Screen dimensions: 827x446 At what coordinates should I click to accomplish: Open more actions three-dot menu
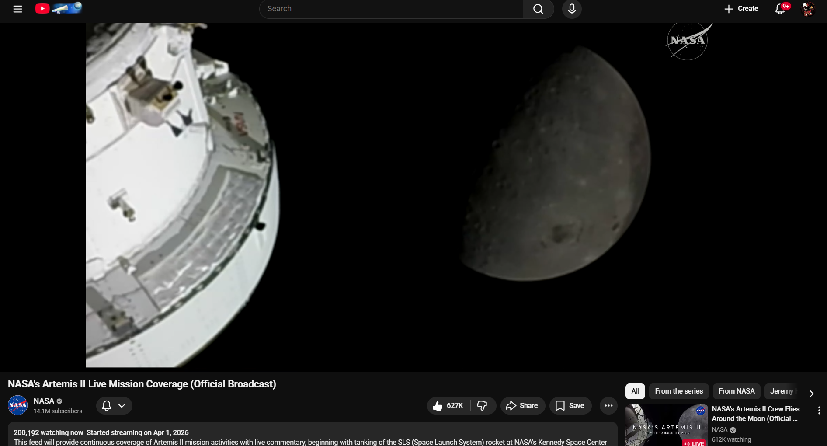(x=608, y=406)
